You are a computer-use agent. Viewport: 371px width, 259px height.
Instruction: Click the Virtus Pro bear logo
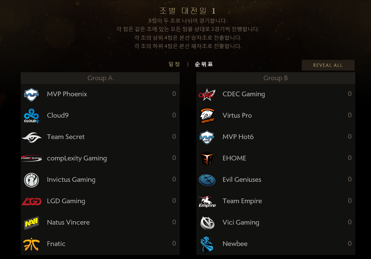207,116
